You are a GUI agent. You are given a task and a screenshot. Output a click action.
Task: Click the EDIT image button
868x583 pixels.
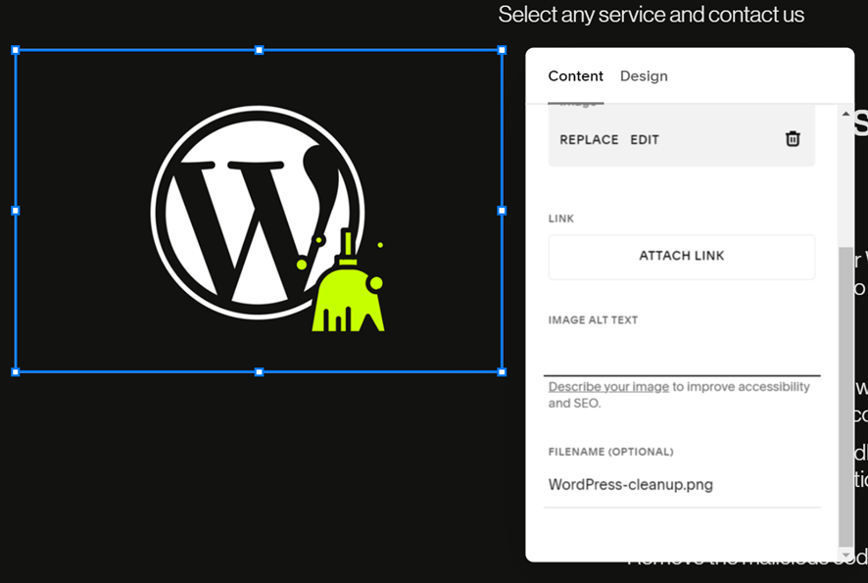[645, 139]
